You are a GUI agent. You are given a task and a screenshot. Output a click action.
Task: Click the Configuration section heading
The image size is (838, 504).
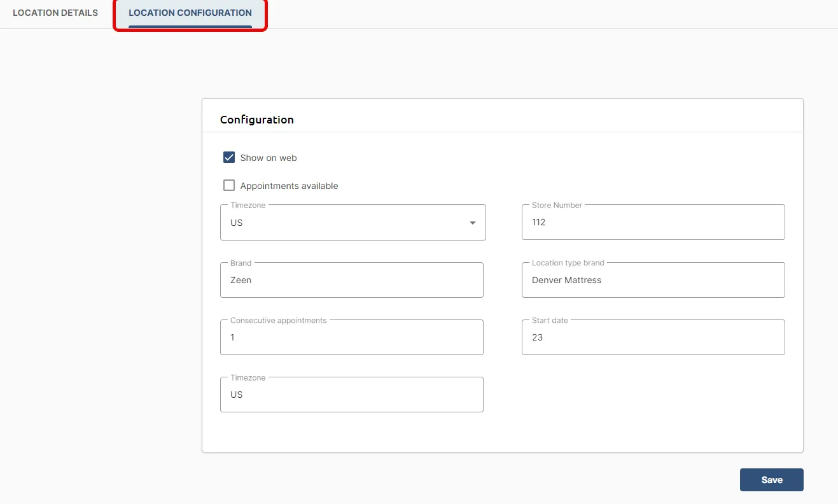click(x=257, y=120)
